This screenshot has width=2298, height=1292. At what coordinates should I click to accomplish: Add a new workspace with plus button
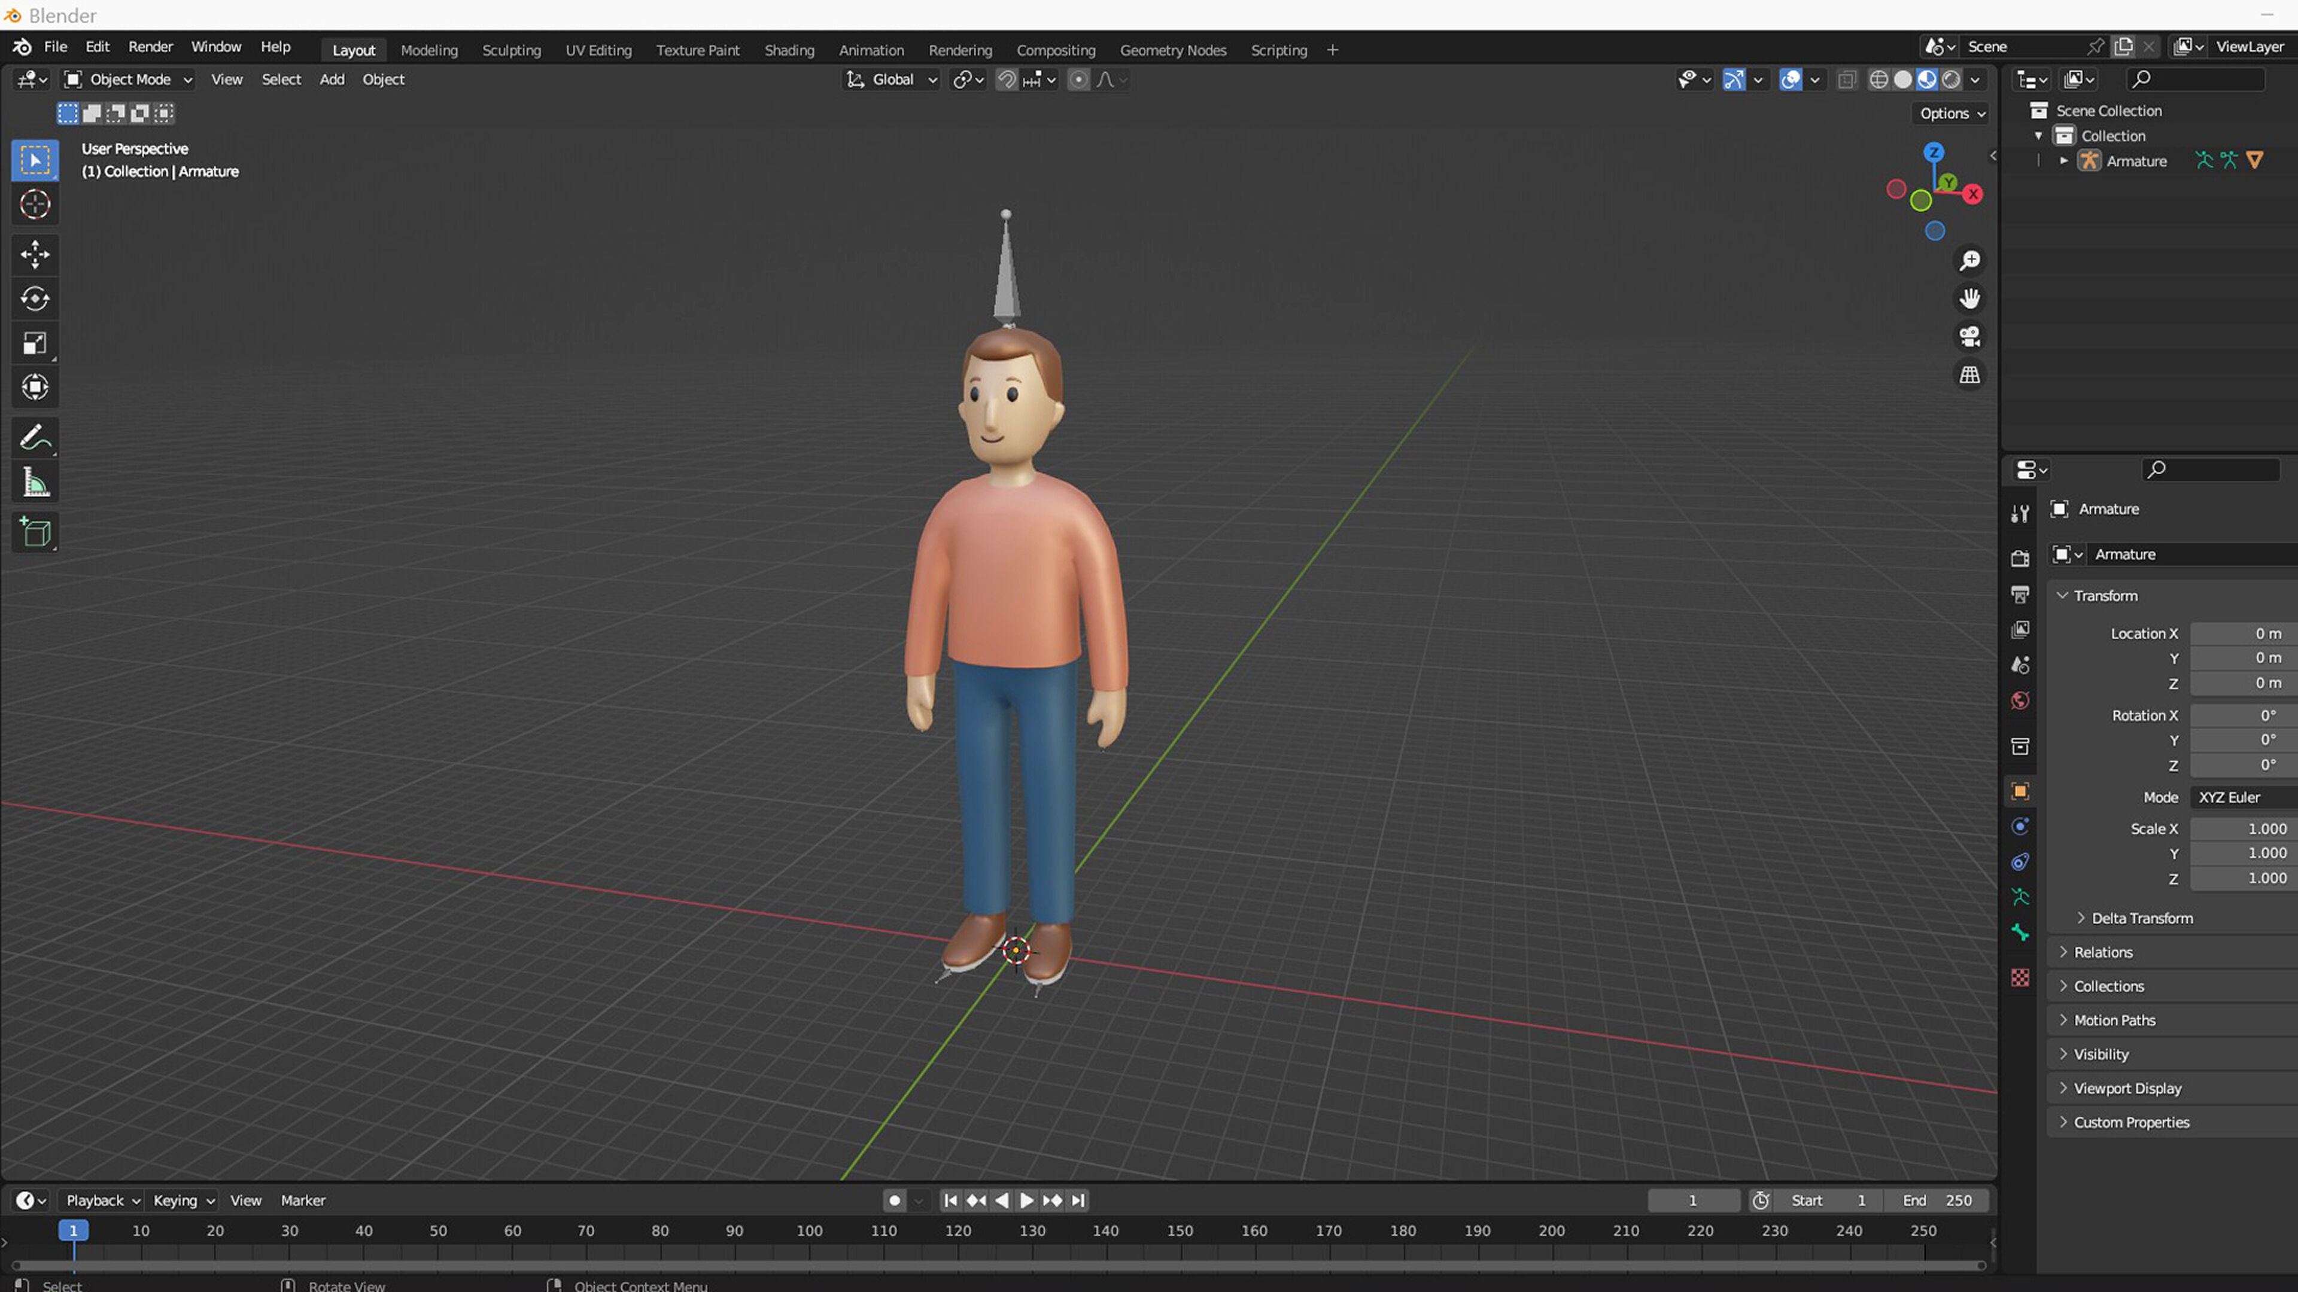tap(1332, 51)
